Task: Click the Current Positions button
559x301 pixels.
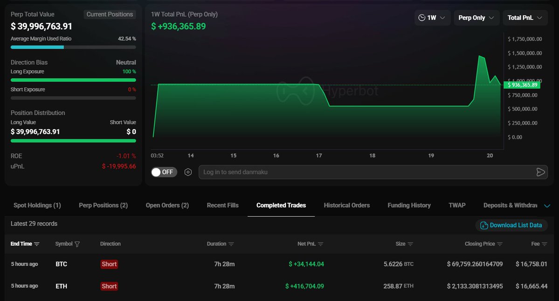Action: click(110, 14)
